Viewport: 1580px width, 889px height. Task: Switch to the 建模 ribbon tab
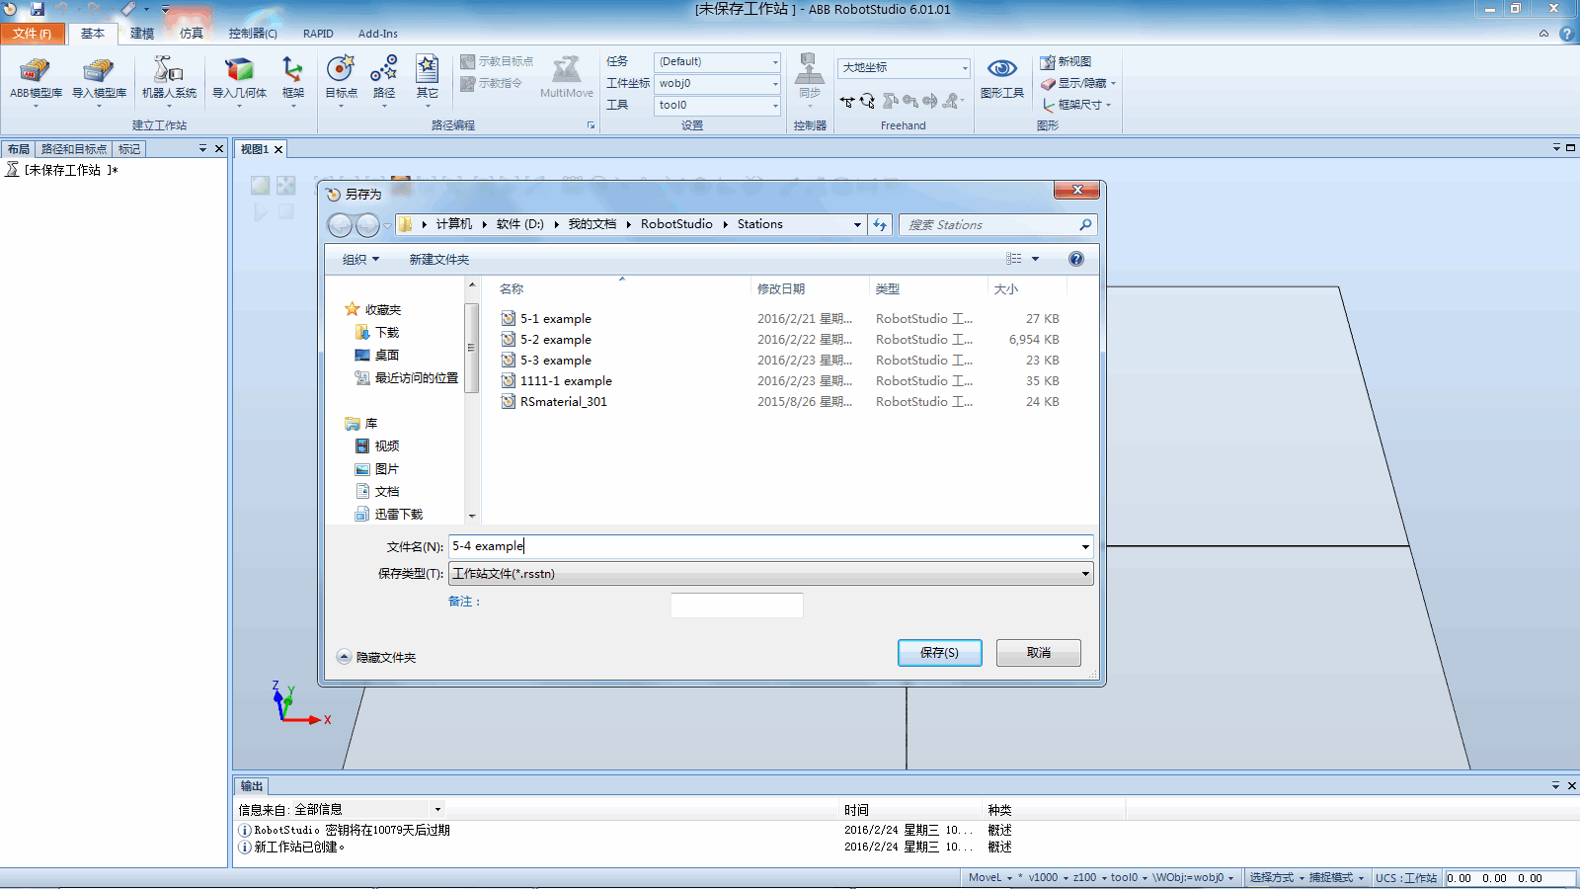click(x=142, y=34)
